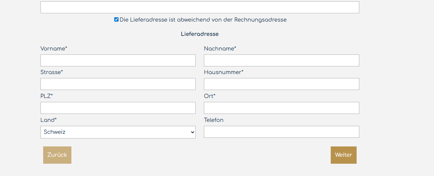Click the 'Die Lieferadresse ist abweichend' label text
This screenshot has height=176, width=434.
pyautogui.click(x=203, y=20)
